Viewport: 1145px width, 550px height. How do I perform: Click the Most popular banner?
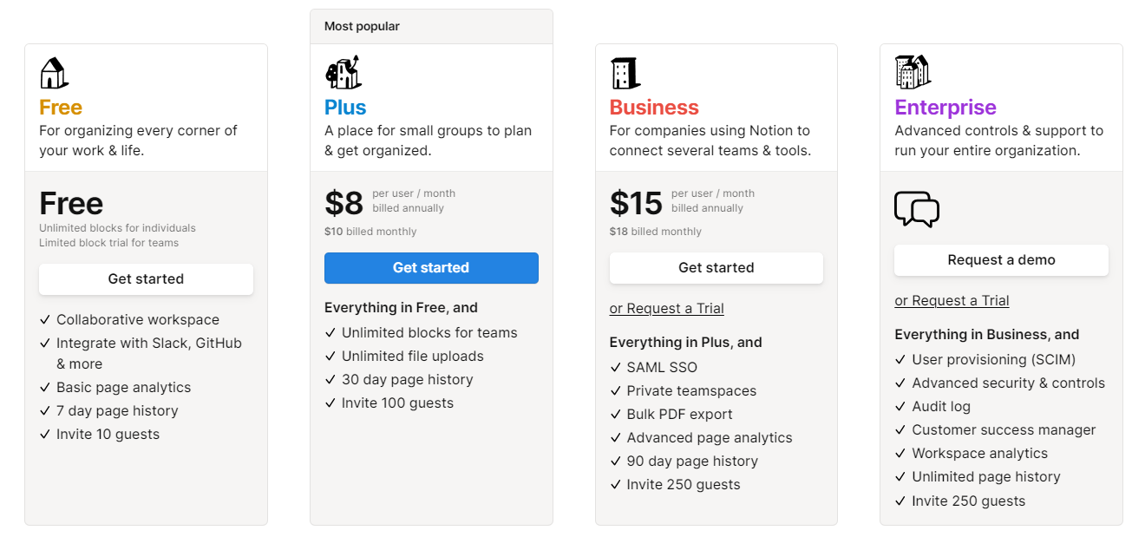(x=363, y=26)
